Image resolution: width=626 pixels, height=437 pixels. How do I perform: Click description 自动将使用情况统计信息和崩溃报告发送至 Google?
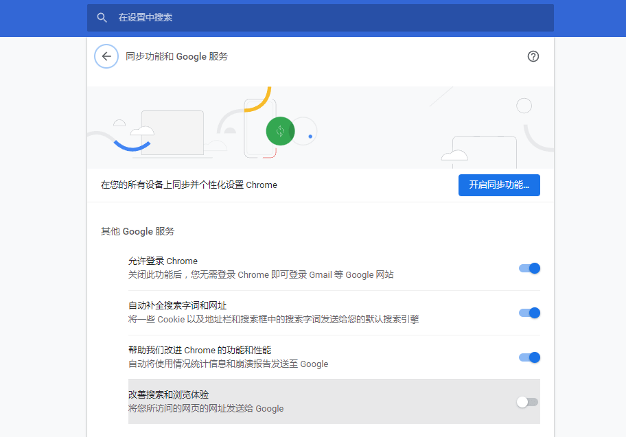click(x=228, y=364)
